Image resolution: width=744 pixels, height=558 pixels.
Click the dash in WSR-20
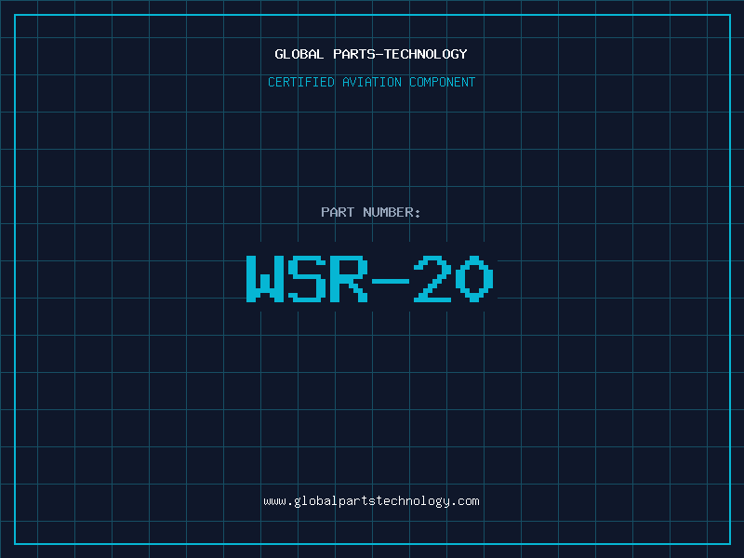pyautogui.click(x=392, y=279)
